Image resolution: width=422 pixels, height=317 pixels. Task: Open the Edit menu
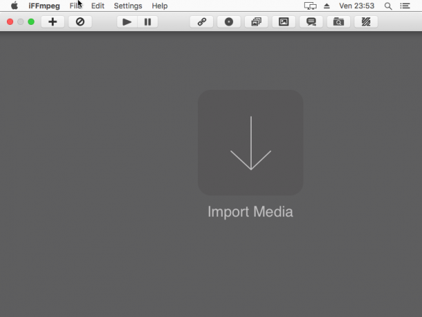pos(98,6)
